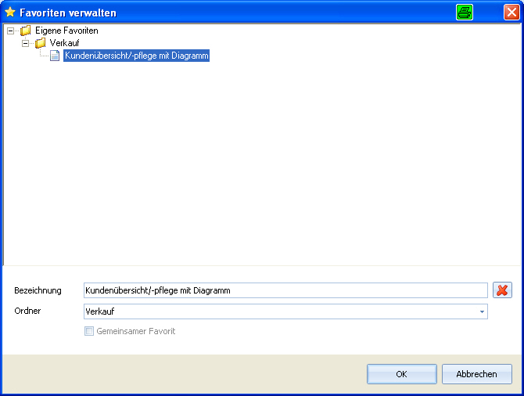Select the Verkauf folder label

tap(64, 43)
